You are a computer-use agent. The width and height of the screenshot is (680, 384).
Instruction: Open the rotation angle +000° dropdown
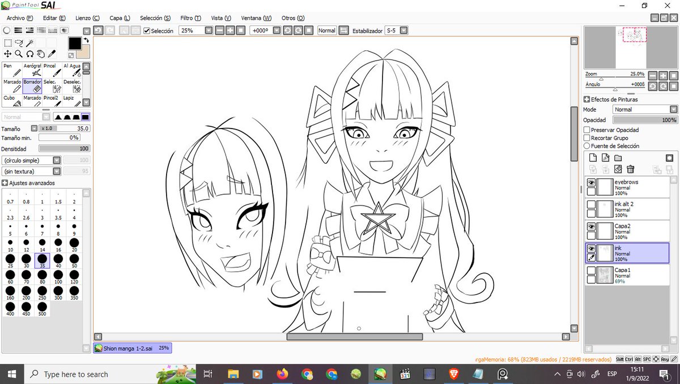pos(277,31)
